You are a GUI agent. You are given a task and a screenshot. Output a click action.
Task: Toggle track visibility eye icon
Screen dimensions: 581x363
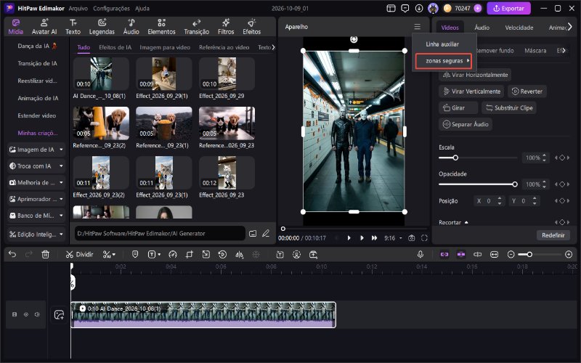click(26, 314)
